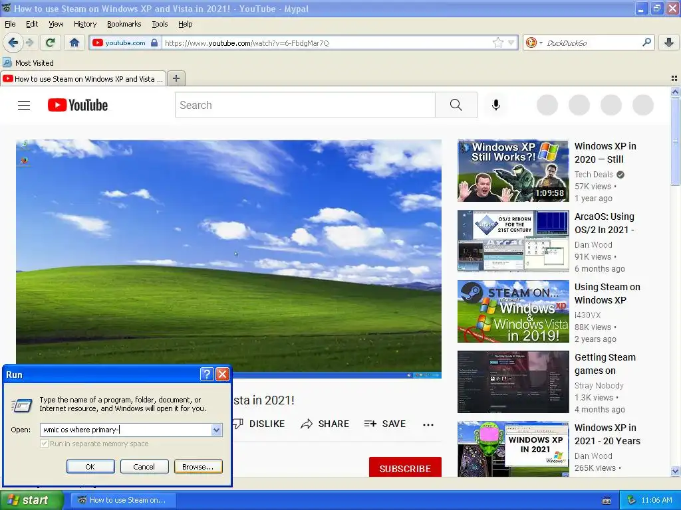Open the three-dot more actions menu
681x510 pixels.
pos(428,424)
